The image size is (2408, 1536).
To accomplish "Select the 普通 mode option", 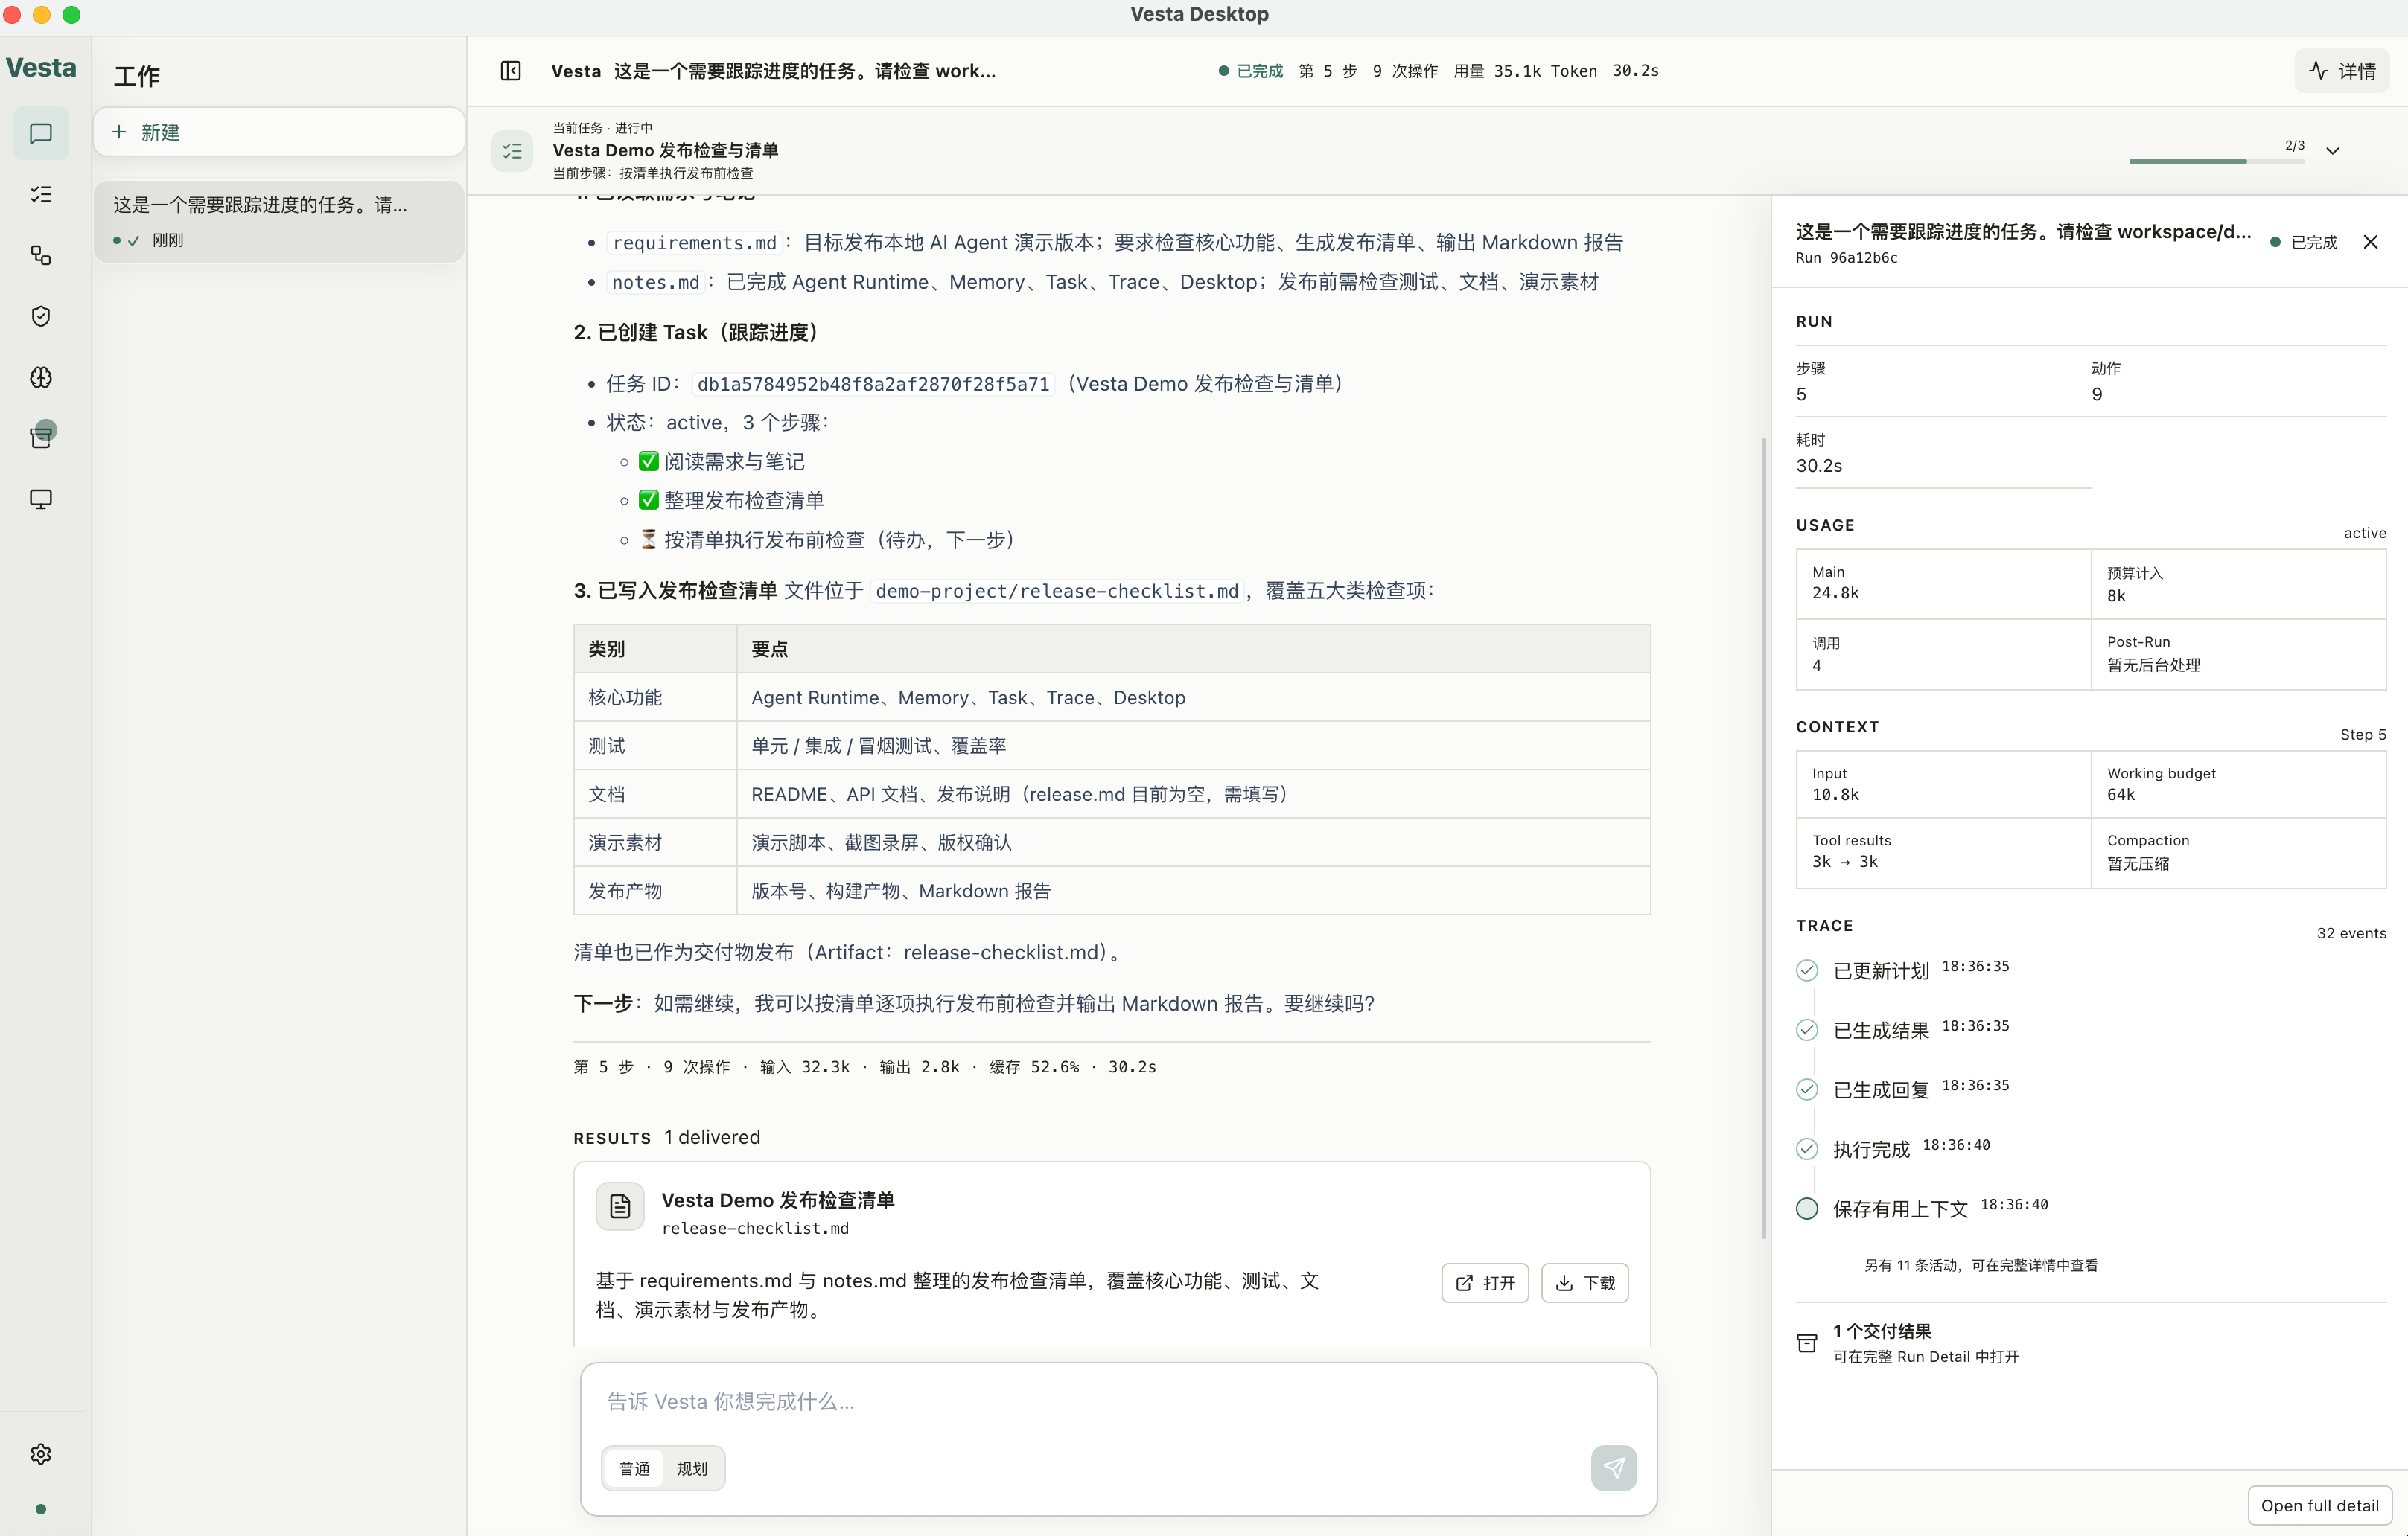I will pos(634,1468).
